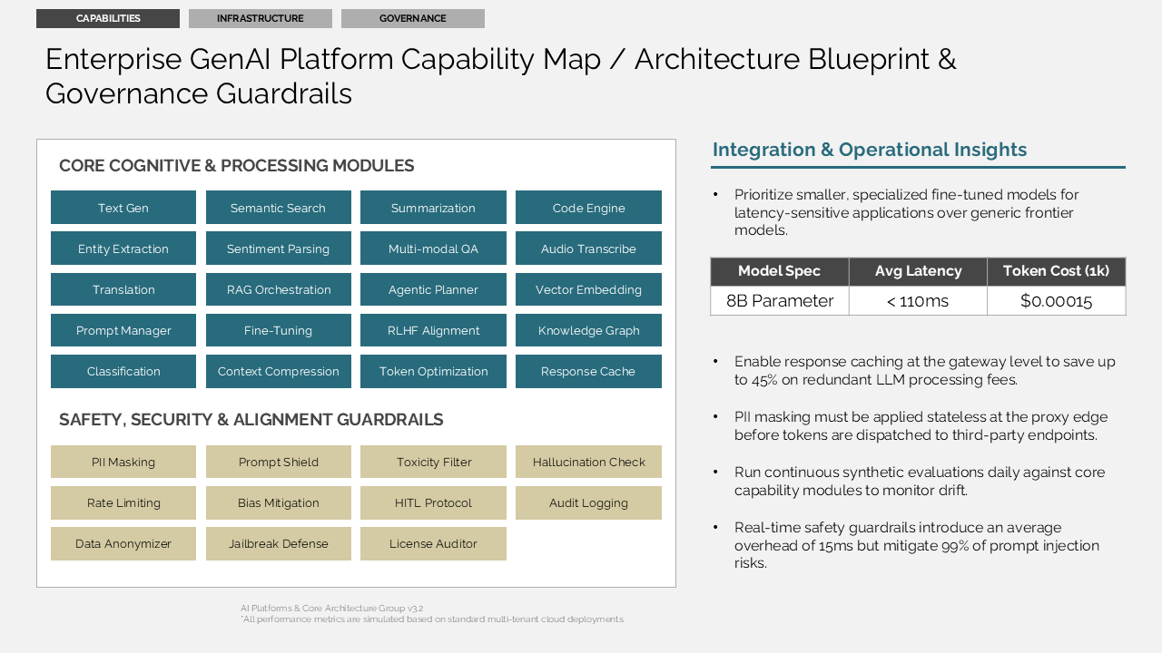
Task: Open the Data Anonymizer tile
Action: [x=123, y=543]
